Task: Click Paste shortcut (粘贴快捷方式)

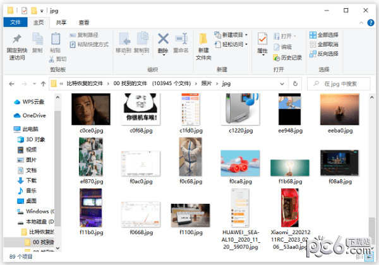Action: click(89, 44)
